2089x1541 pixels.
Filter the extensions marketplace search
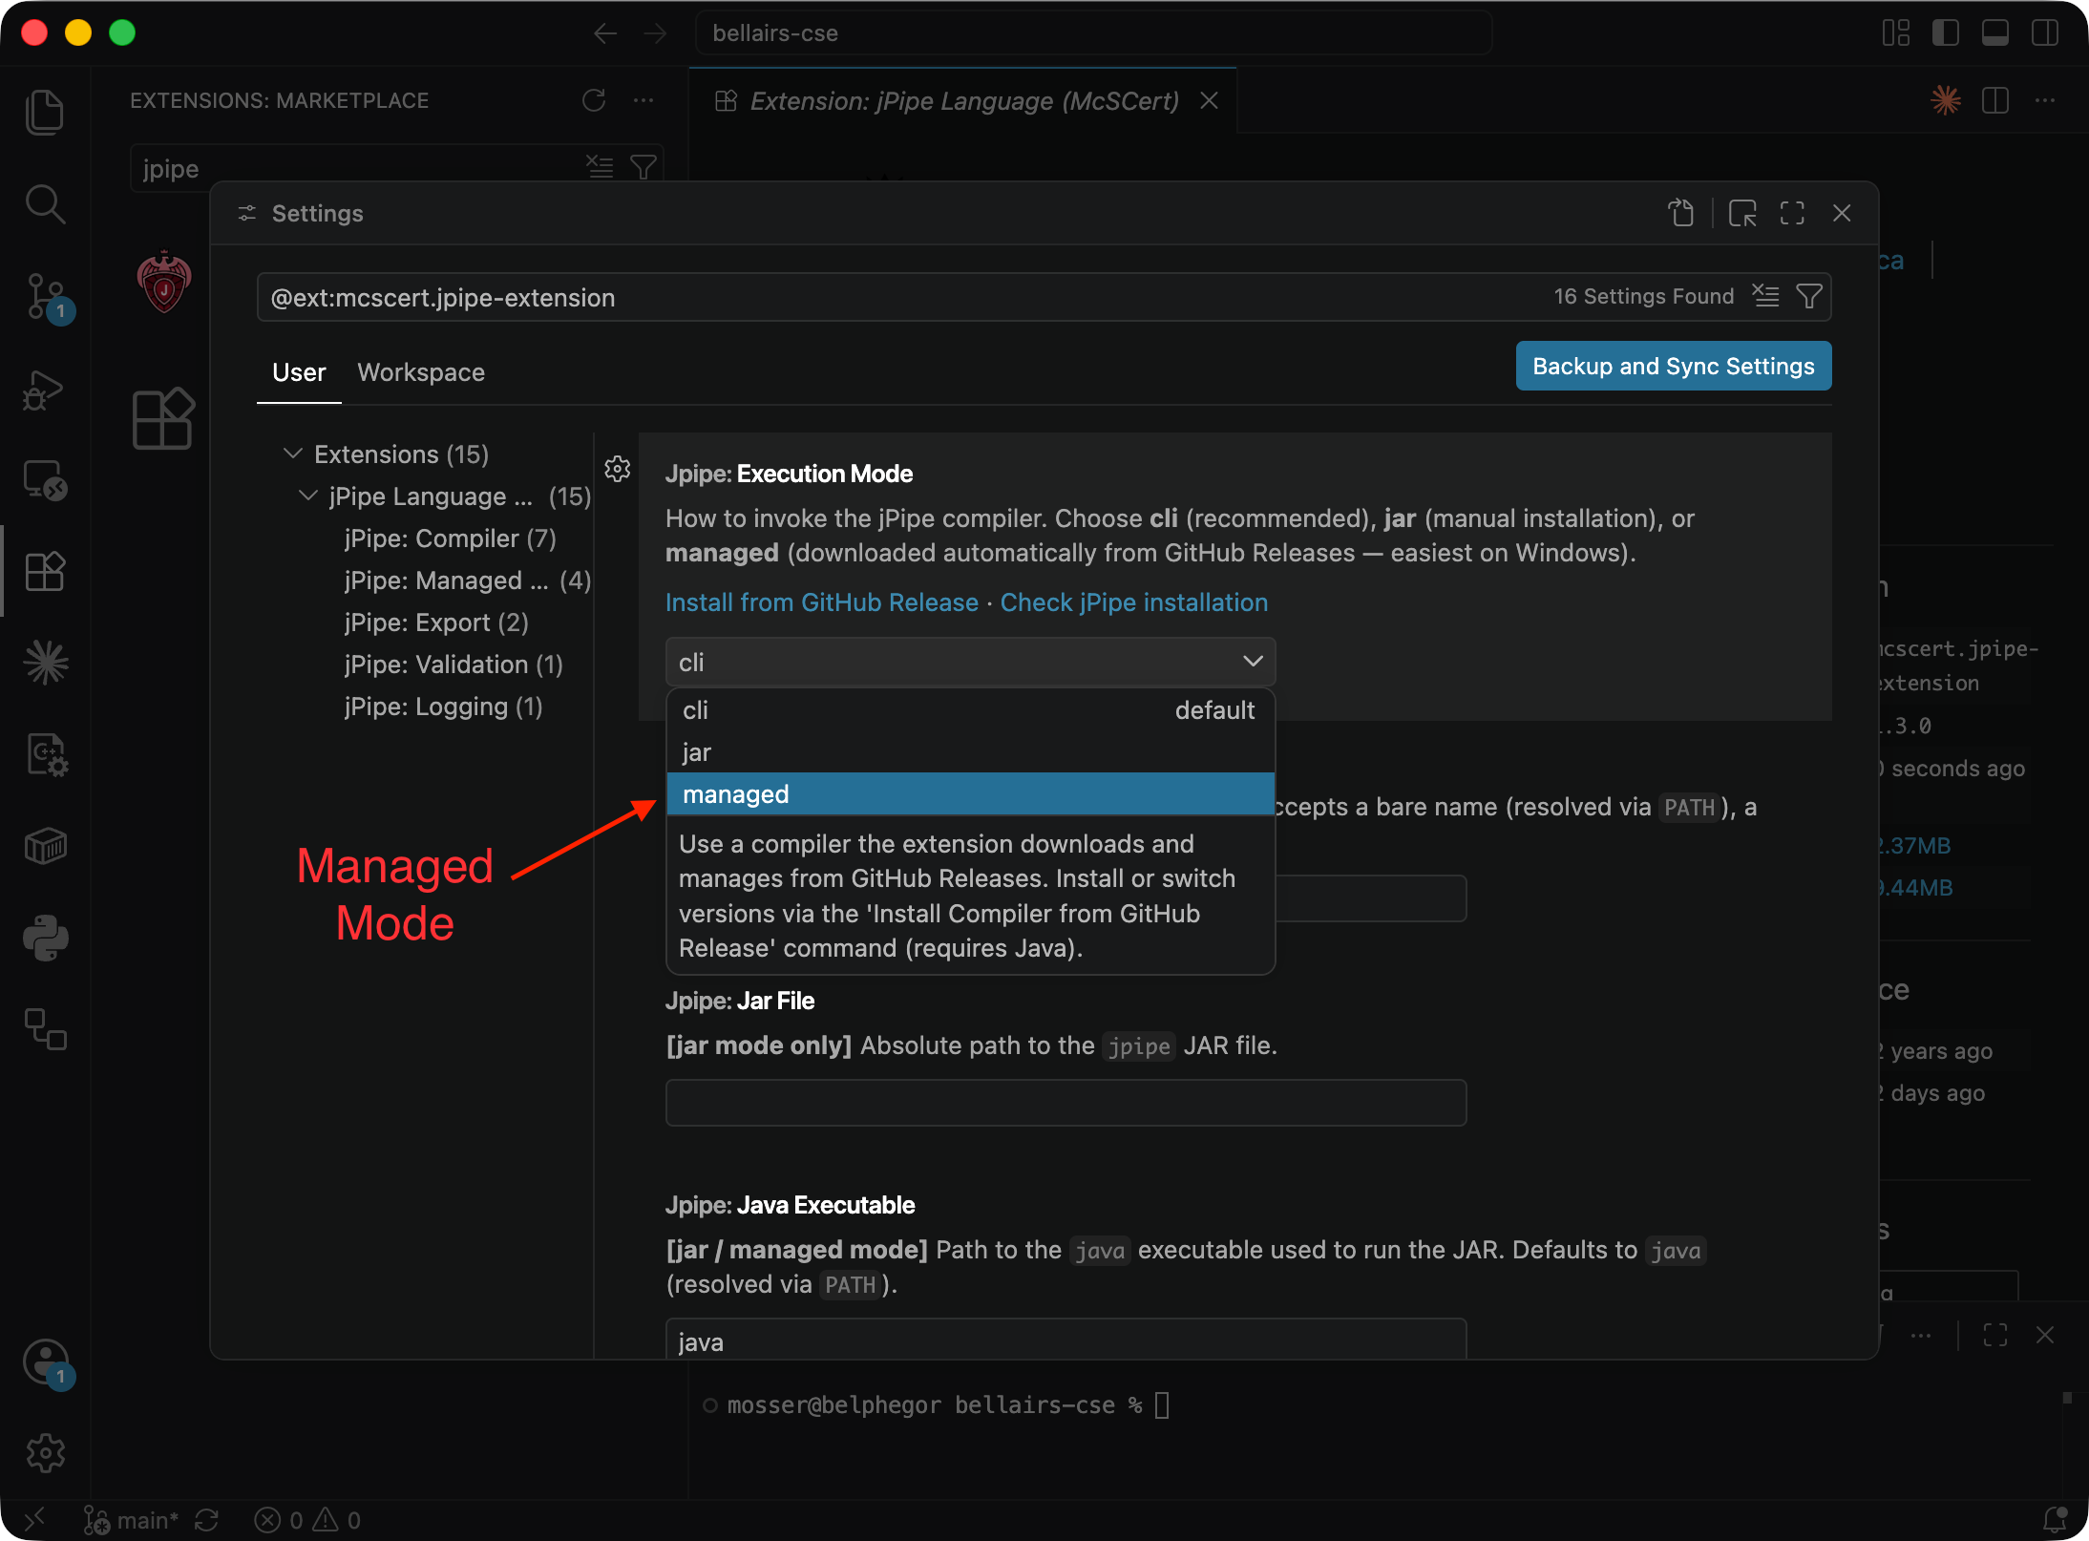pos(644,168)
